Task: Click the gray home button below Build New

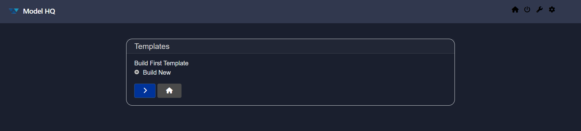Action: 169,91
